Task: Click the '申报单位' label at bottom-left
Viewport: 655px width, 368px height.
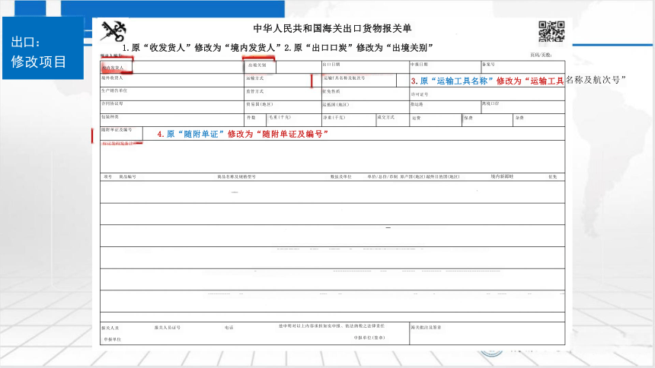Action: (113, 339)
